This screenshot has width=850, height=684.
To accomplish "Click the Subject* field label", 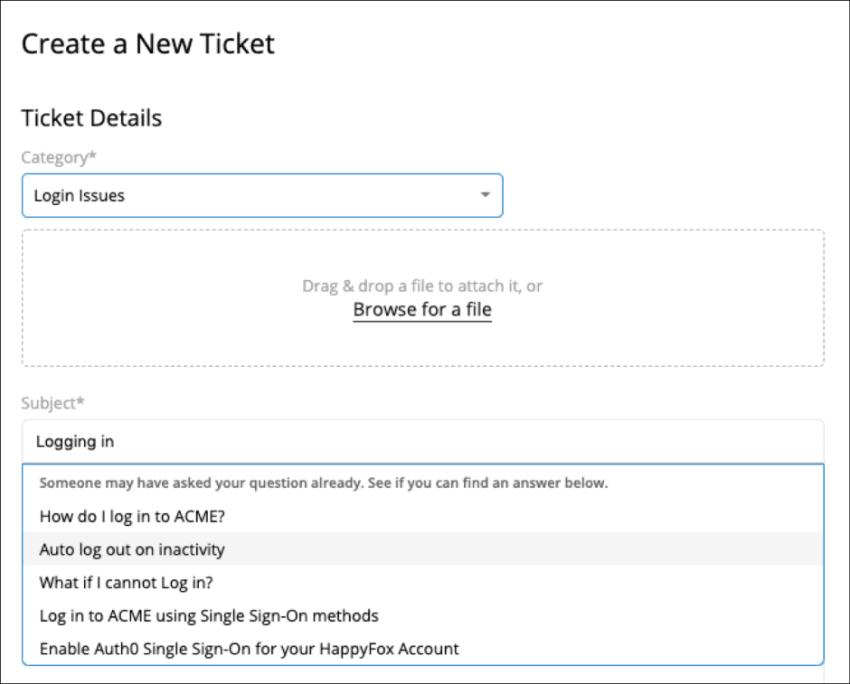I will click(x=52, y=403).
